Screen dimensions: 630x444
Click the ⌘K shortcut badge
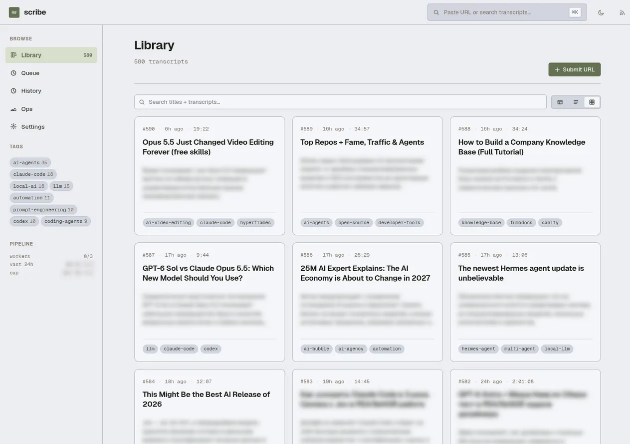[575, 12]
